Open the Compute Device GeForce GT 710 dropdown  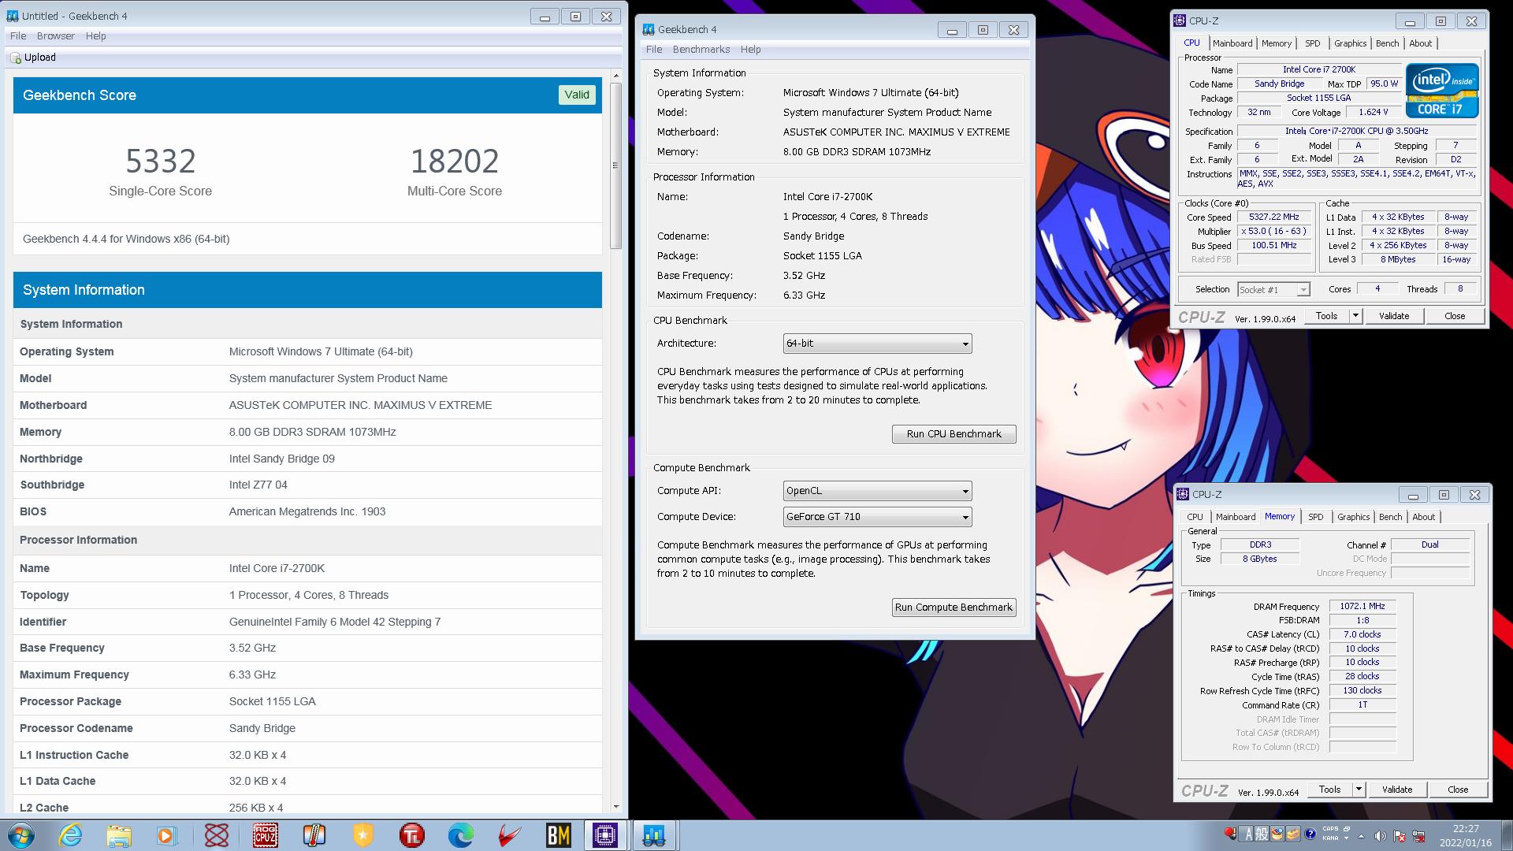pyautogui.click(x=877, y=517)
